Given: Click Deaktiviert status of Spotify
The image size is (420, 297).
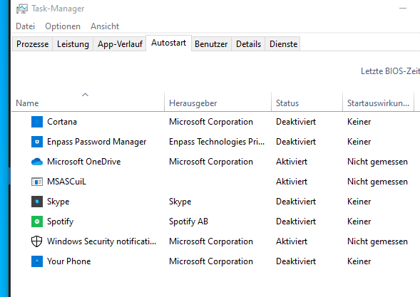Looking at the screenshot, I should click(x=296, y=222).
